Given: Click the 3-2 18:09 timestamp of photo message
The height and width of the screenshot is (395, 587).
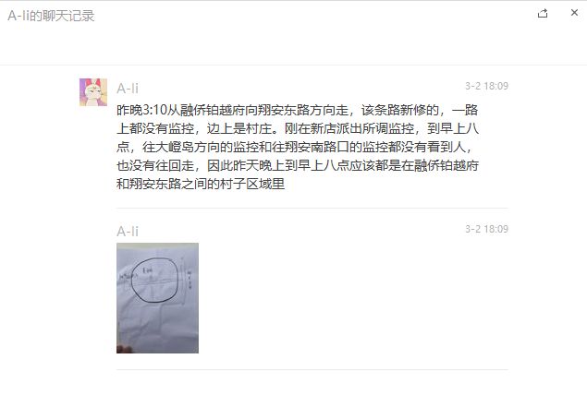Looking at the screenshot, I should point(486,229).
